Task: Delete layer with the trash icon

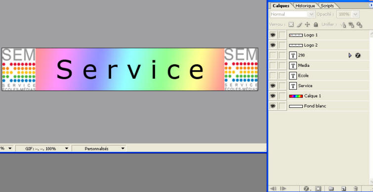Action: 356,189
